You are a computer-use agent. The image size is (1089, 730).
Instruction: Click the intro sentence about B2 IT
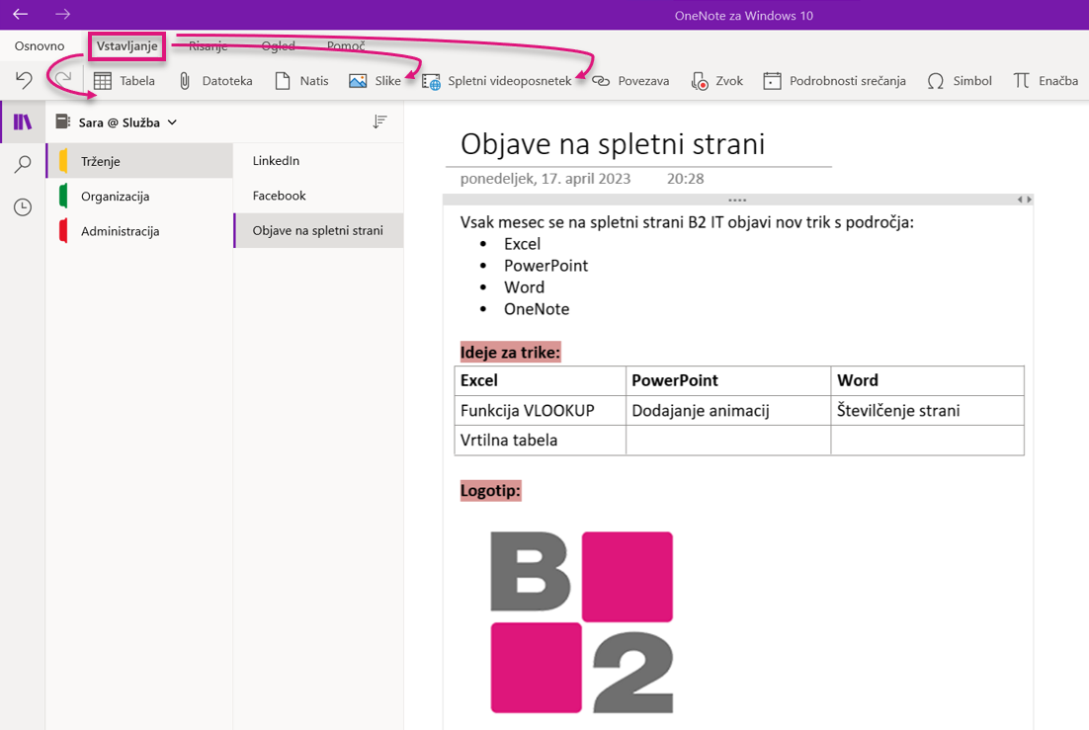click(x=687, y=222)
